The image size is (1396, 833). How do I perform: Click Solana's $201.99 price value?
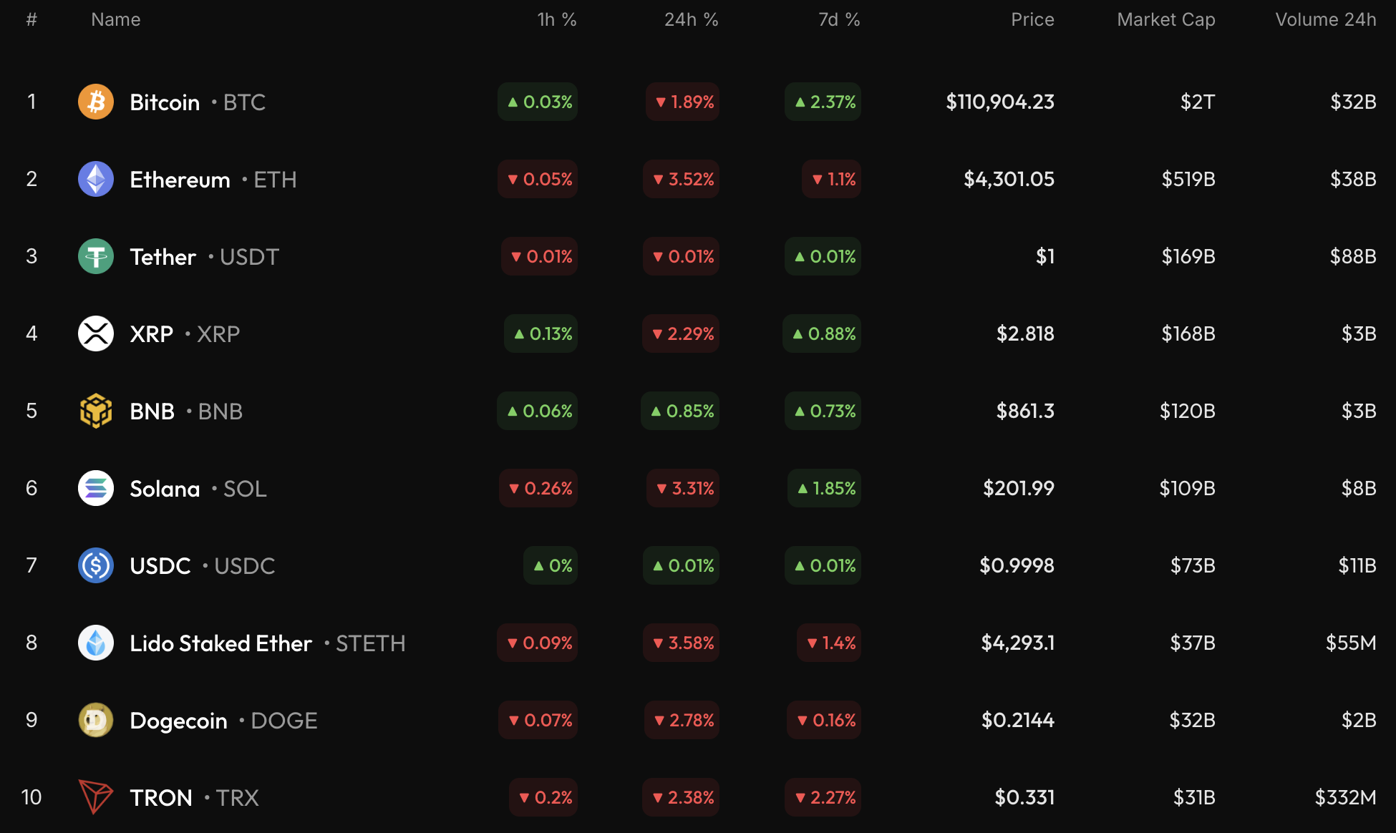(x=1018, y=489)
